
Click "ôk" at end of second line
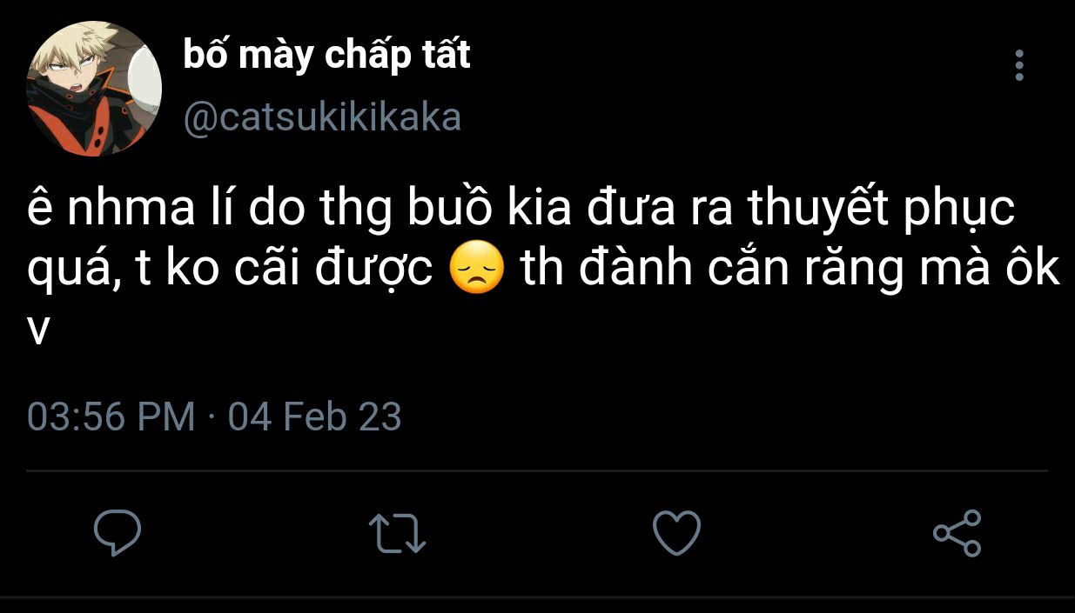click(x=1034, y=271)
